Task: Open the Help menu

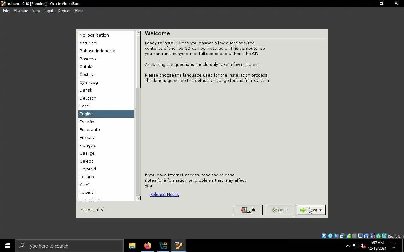Action: click(x=79, y=10)
